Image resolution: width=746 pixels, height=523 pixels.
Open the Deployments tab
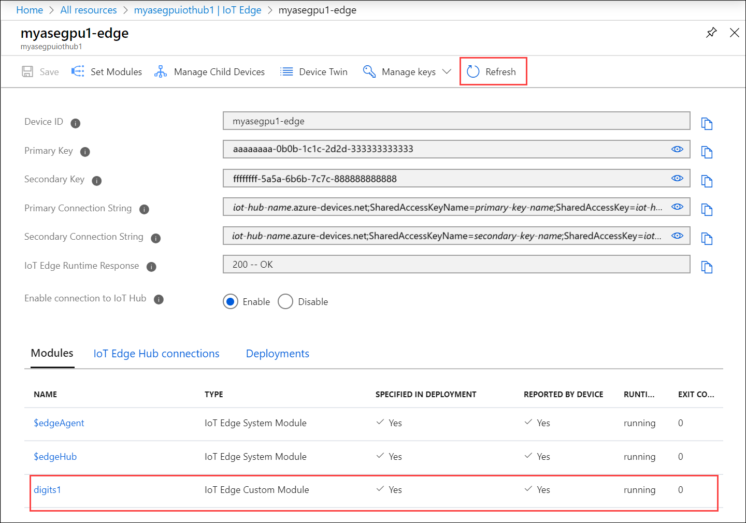(x=278, y=354)
